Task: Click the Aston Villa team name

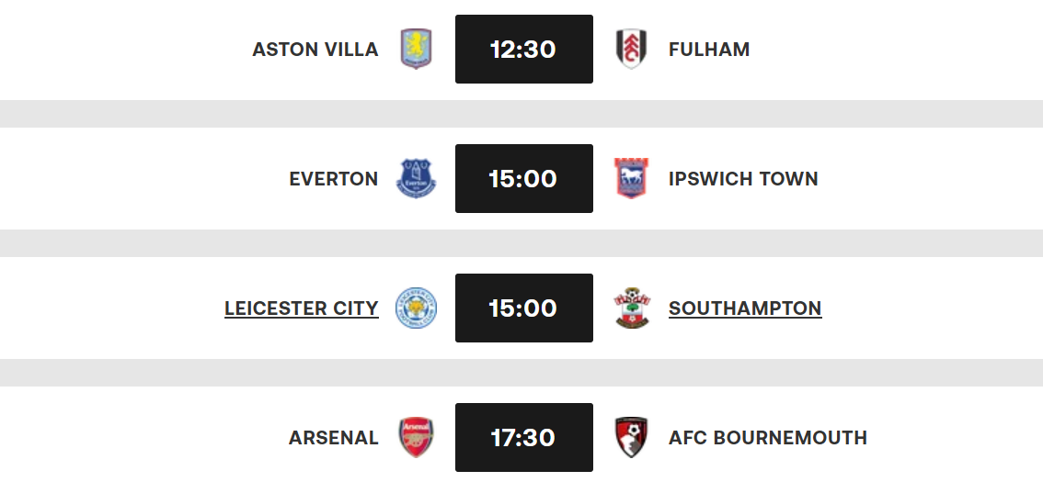Action: 315,50
